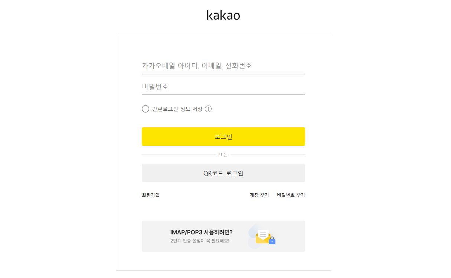Viewport: 451px width, 278px height.
Task: Focus the 카카오메일 아이디, 이메일, 전화번호 field
Action: pyautogui.click(x=223, y=66)
